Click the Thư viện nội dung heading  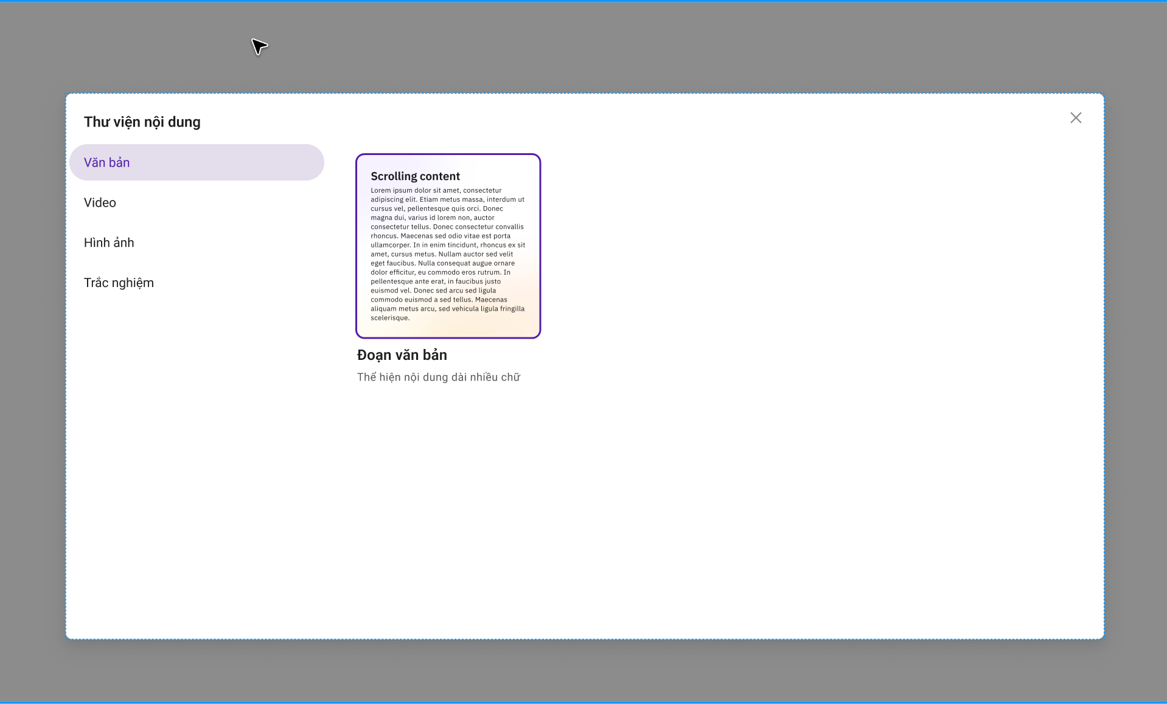142,122
